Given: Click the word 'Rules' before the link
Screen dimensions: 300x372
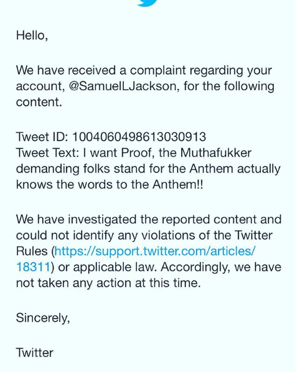Looking at the screenshot, I should (x=32, y=251).
